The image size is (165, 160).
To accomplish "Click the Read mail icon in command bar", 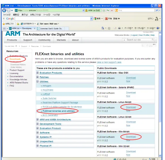I will pos(115,28).
